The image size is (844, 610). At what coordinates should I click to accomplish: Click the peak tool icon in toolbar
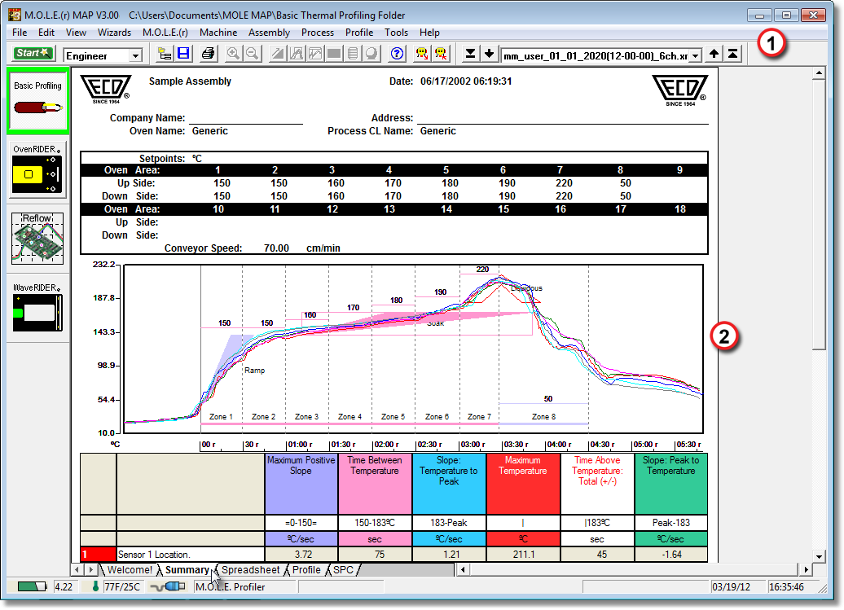[x=297, y=54]
